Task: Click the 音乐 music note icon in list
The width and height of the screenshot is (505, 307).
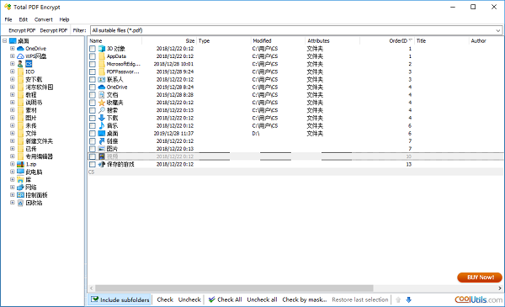Action: pyautogui.click(x=102, y=125)
